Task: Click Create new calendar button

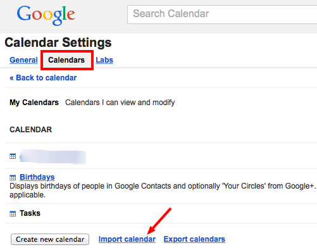Action: point(50,239)
